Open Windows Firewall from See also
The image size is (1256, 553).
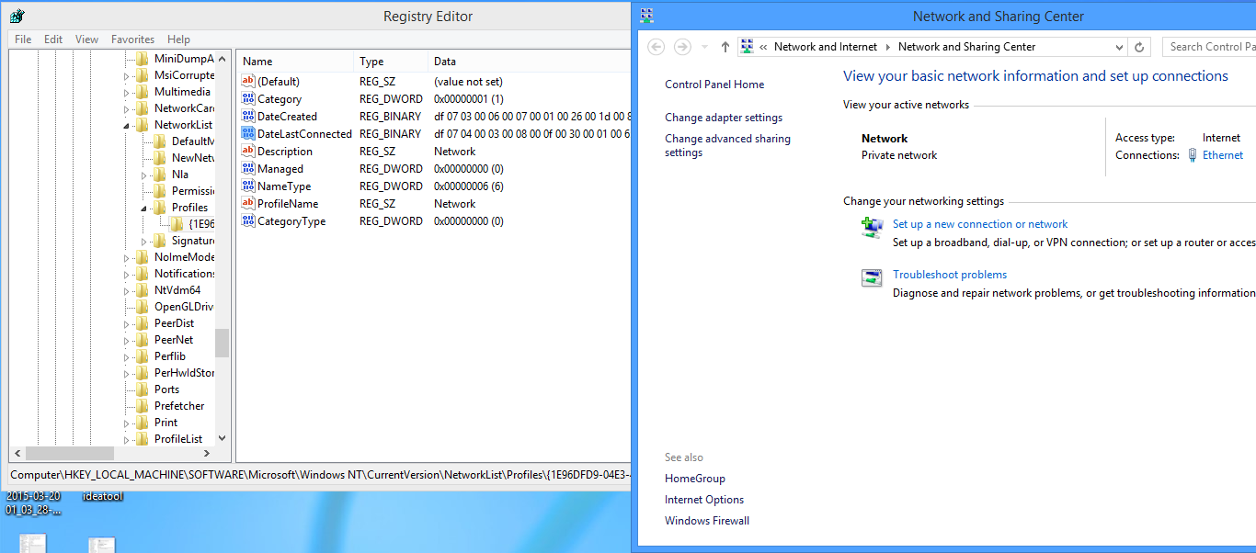(707, 521)
